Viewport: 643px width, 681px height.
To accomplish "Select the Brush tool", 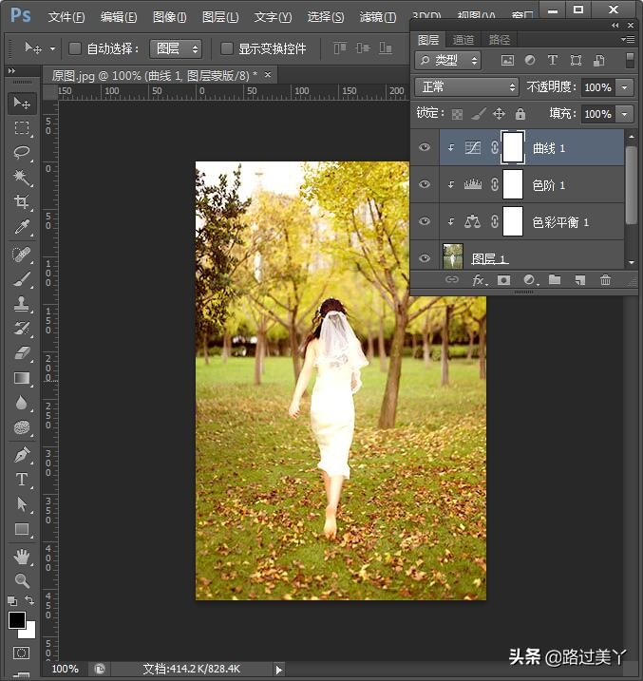I will tap(22, 279).
